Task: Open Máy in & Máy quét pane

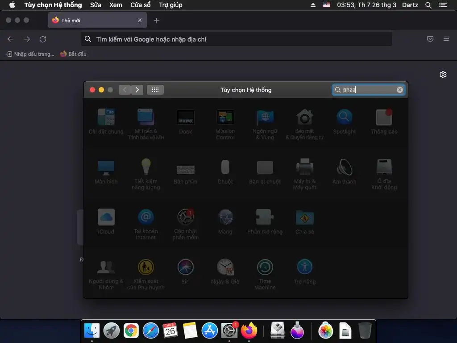Action: [x=304, y=174]
